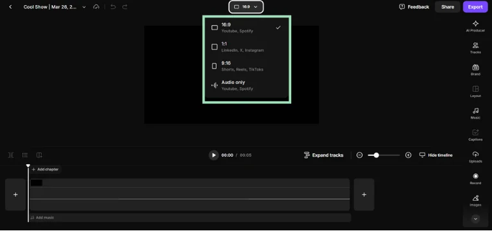Collapse the 16:9 aspect ratio dropdown

pyautogui.click(x=246, y=7)
